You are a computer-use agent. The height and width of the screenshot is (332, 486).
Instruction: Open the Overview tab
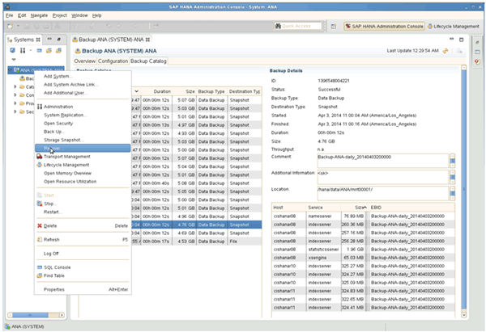point(85,61)
